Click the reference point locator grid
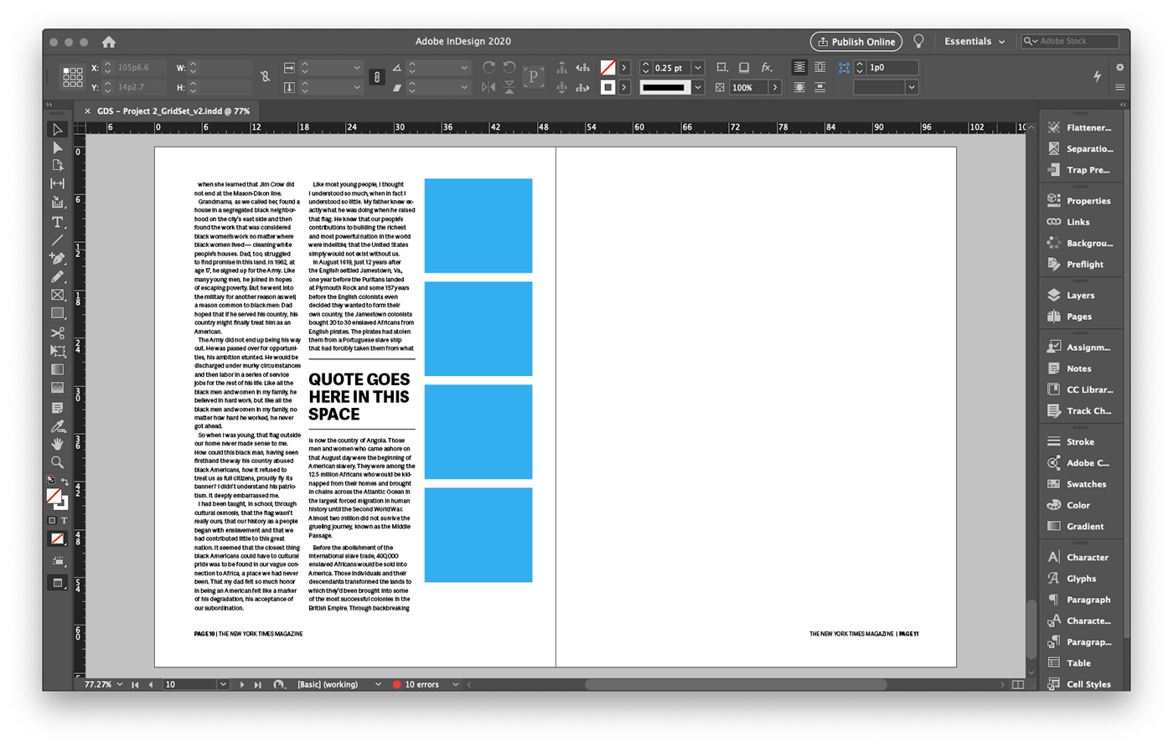Screen dimensions: 1173x747 (73, 77)
